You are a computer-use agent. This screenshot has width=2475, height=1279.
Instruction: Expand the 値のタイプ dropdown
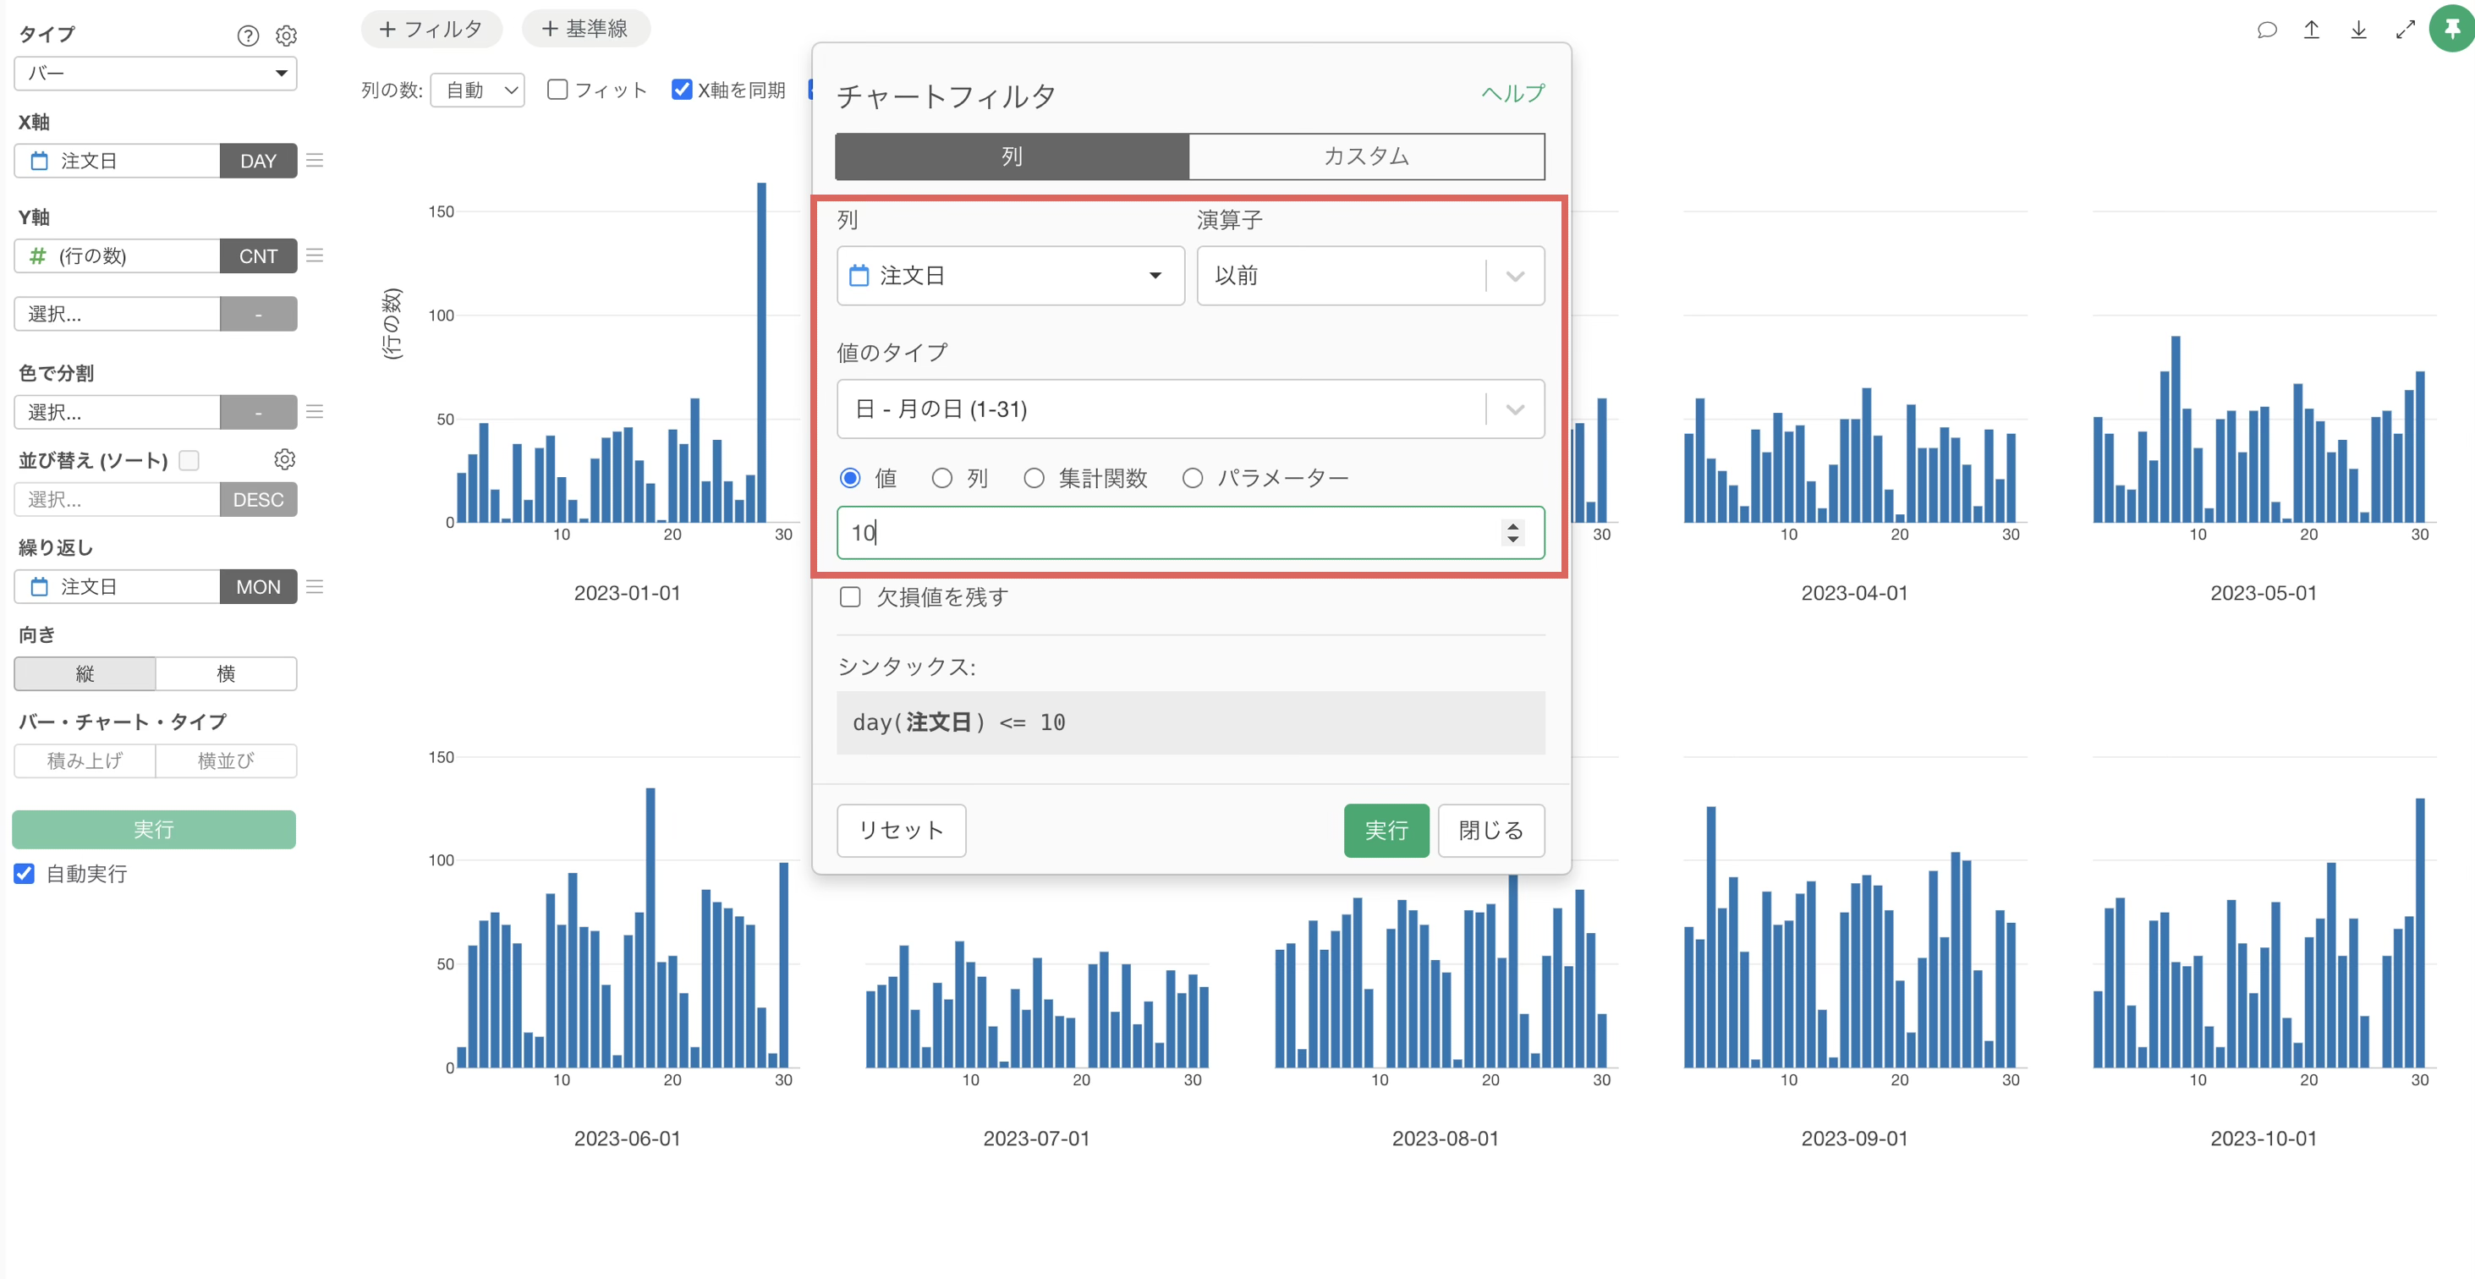click(x=1189, y=409)
